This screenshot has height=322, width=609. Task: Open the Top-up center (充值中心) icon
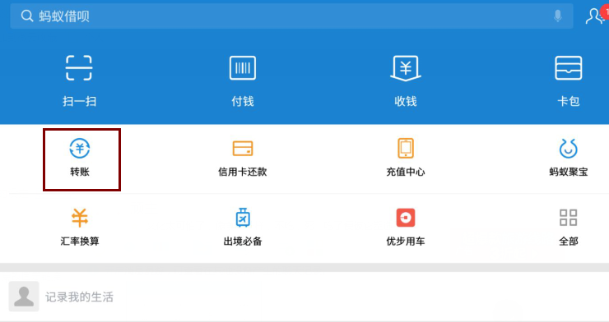406,148
